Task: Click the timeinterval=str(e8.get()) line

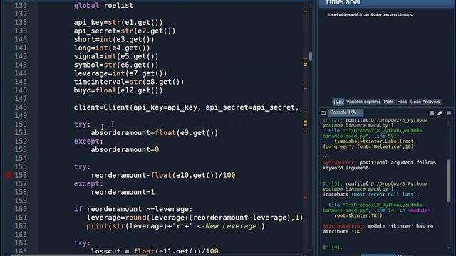Action: (x=129, y=82)
